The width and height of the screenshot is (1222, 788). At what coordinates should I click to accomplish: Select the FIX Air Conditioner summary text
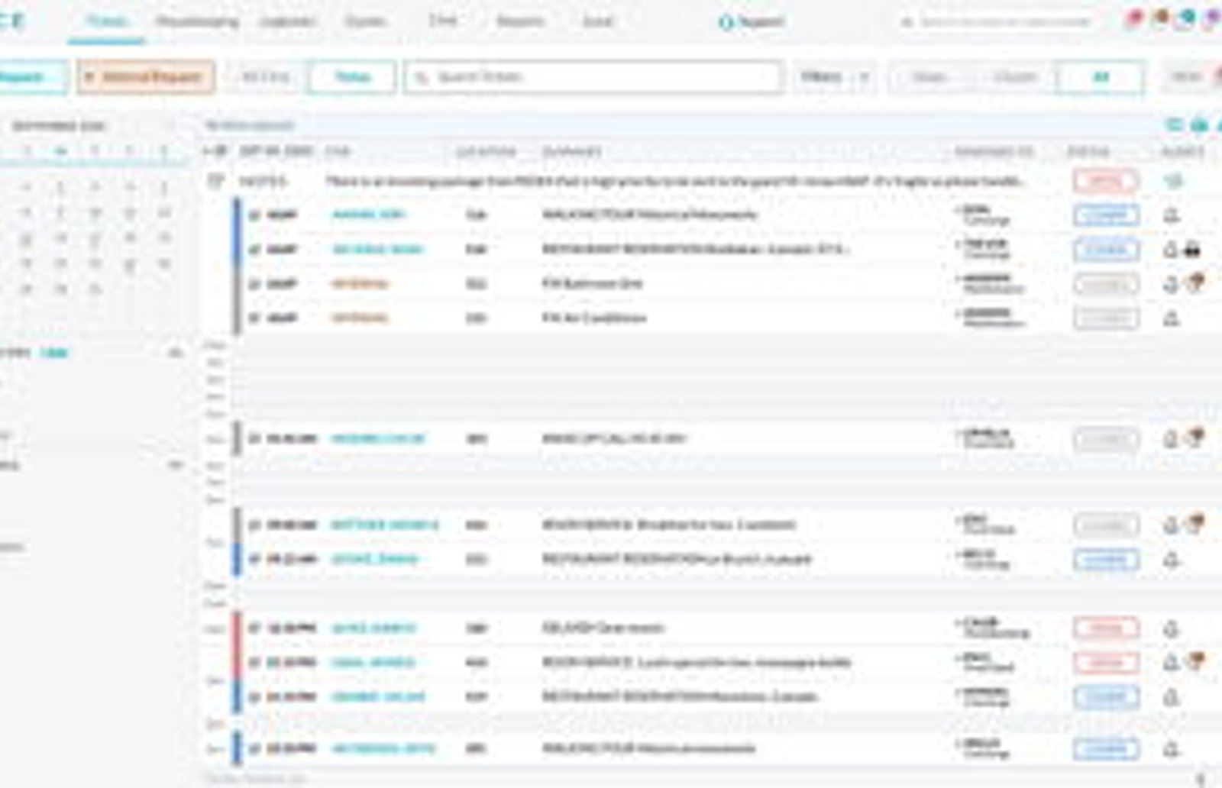(x=594, y=318)
